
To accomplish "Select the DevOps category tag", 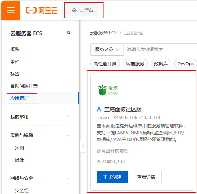I will pyautogui.click(x=185, y=64).
